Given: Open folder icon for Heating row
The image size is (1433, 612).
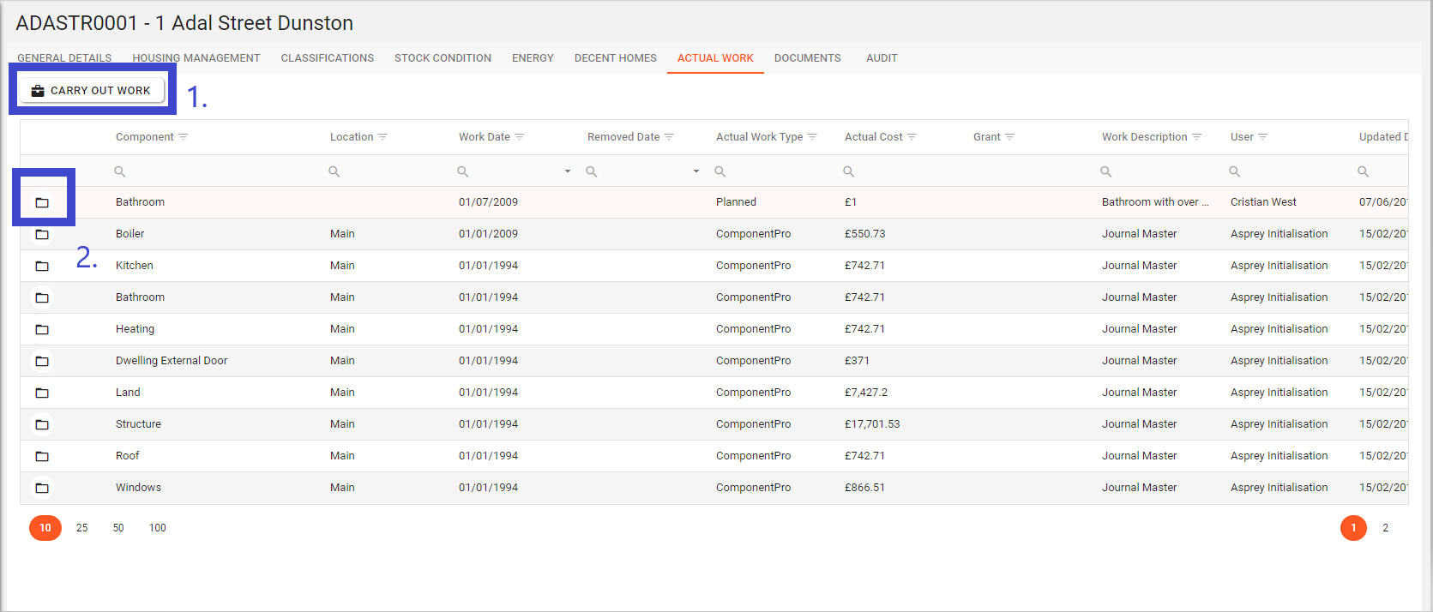Looking at the screenshot, I should pos(42,329).
